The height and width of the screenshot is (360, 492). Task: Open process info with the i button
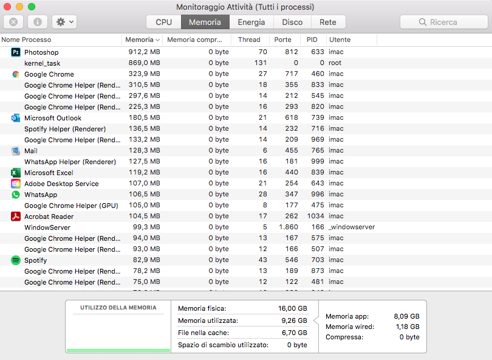click(x=38, y=22)
